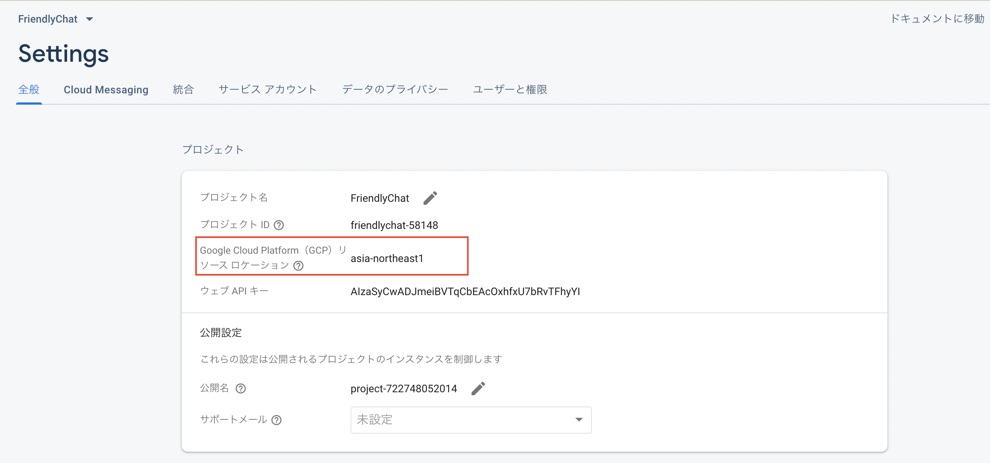Open the 未設定 support email dropdown
This screenshot has height=463, width=990.
[471, 420]
